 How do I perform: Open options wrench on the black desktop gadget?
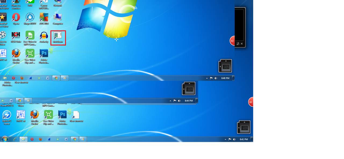(x=238, y=44)
